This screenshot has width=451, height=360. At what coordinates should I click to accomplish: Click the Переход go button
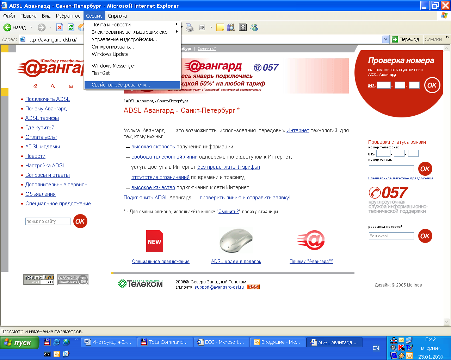point(406,39)
